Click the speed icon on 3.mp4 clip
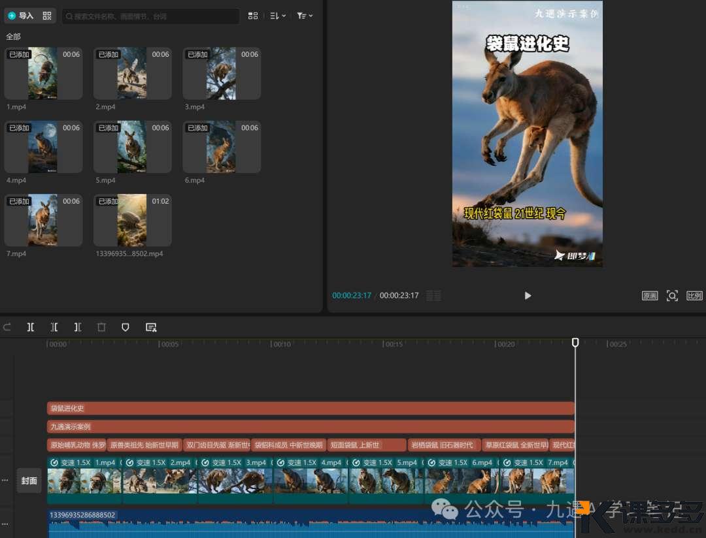The height and width of the screenshot is (538, 706). click(x=205, y=462)
